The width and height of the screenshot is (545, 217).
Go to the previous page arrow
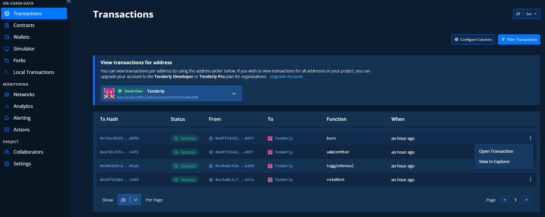(x=505, y=200)
